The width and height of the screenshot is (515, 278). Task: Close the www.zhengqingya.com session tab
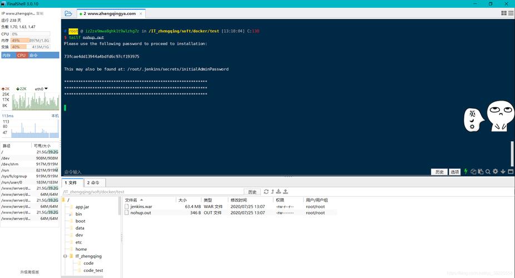[141, 14]
